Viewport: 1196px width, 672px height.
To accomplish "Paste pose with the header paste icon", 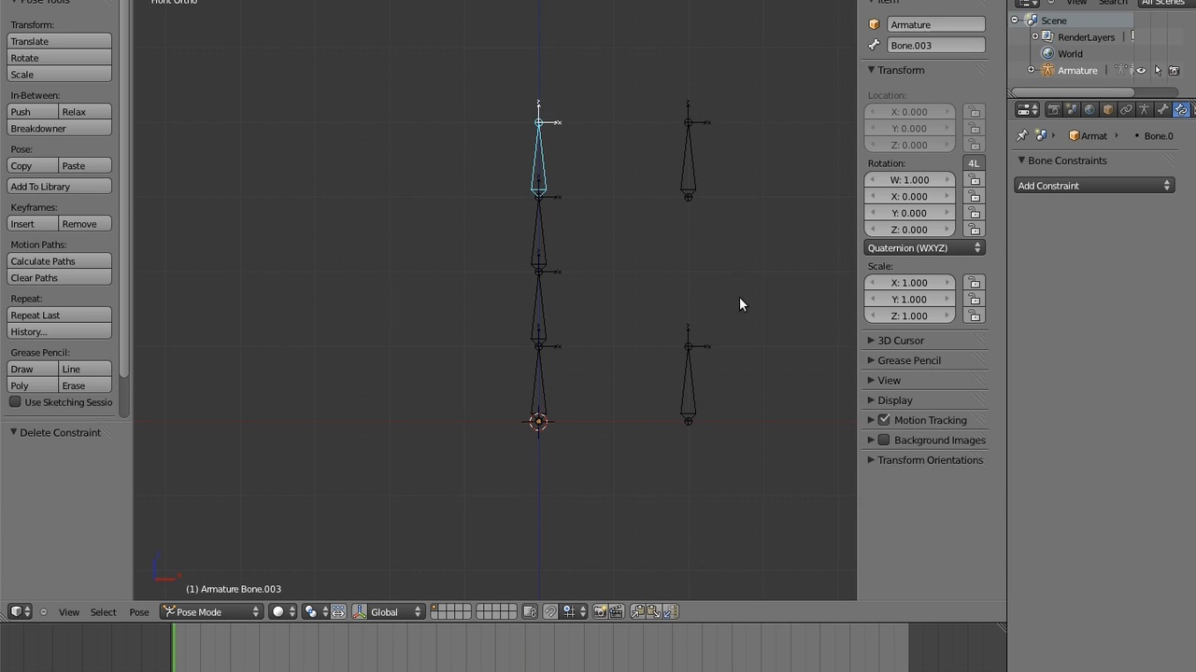I will pyautogui.click(x=654, y=611).
